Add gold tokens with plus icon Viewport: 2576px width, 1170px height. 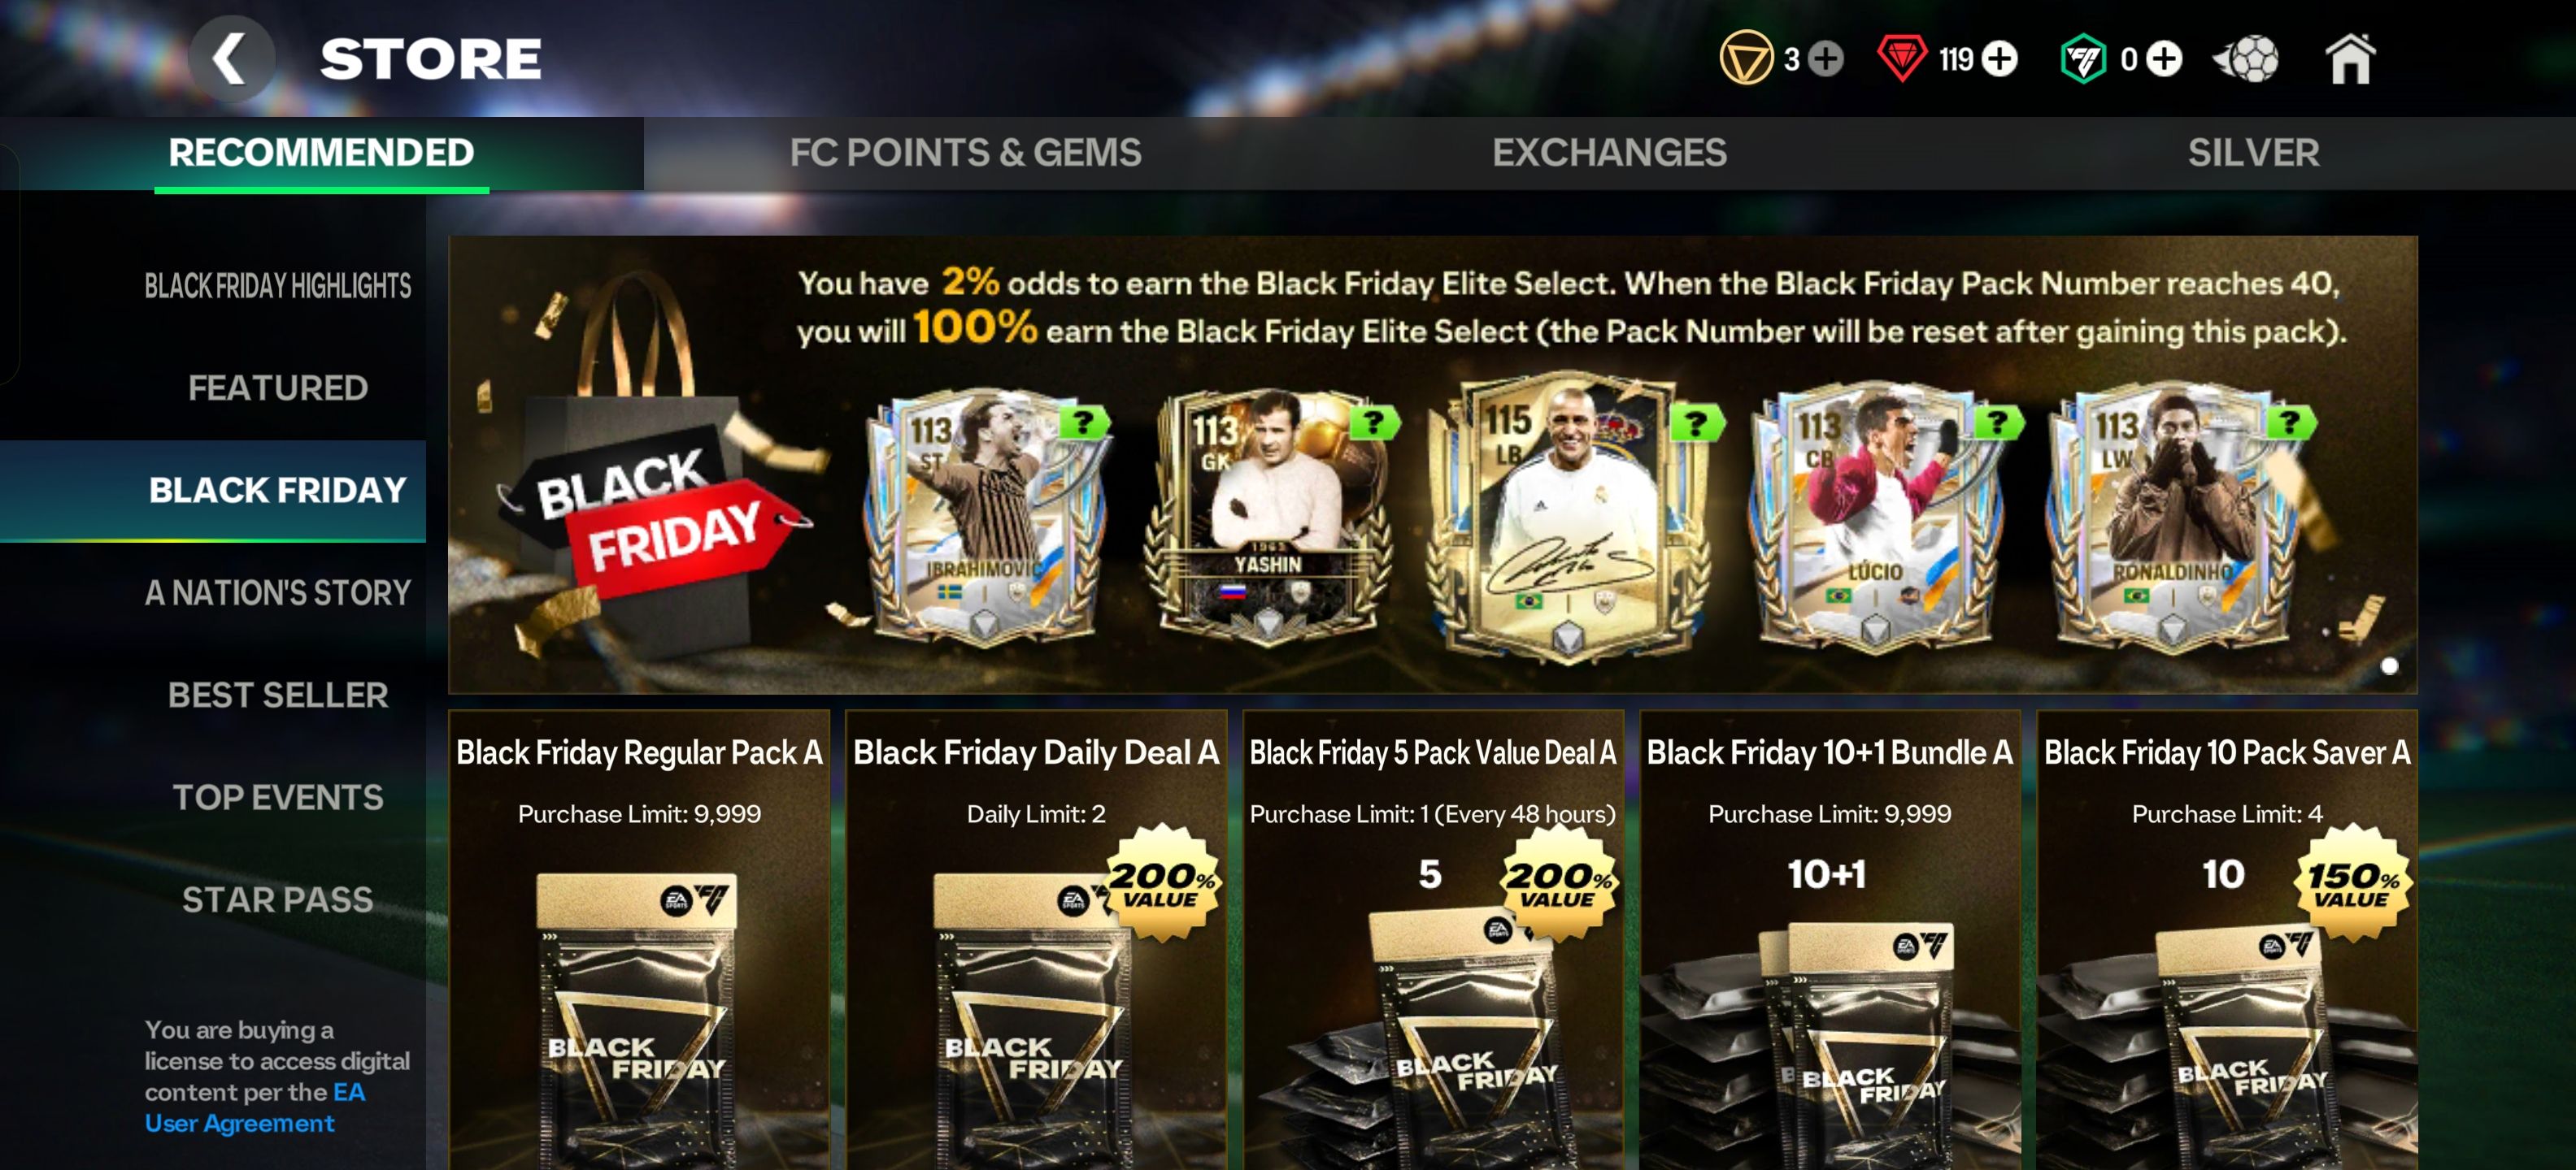click(1826, 59)
